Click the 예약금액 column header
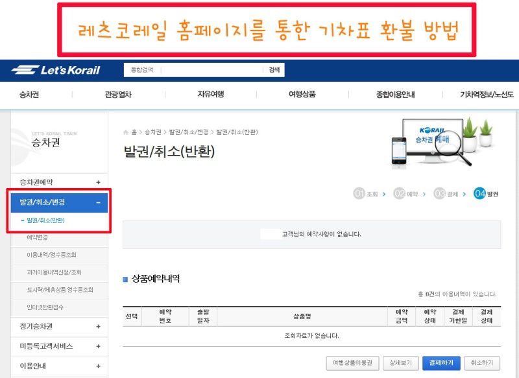 click(x=402, y=316)
